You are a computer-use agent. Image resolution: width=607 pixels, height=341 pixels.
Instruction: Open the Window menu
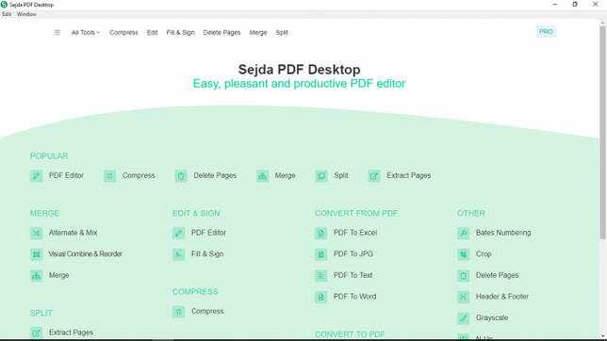[26, 14]
